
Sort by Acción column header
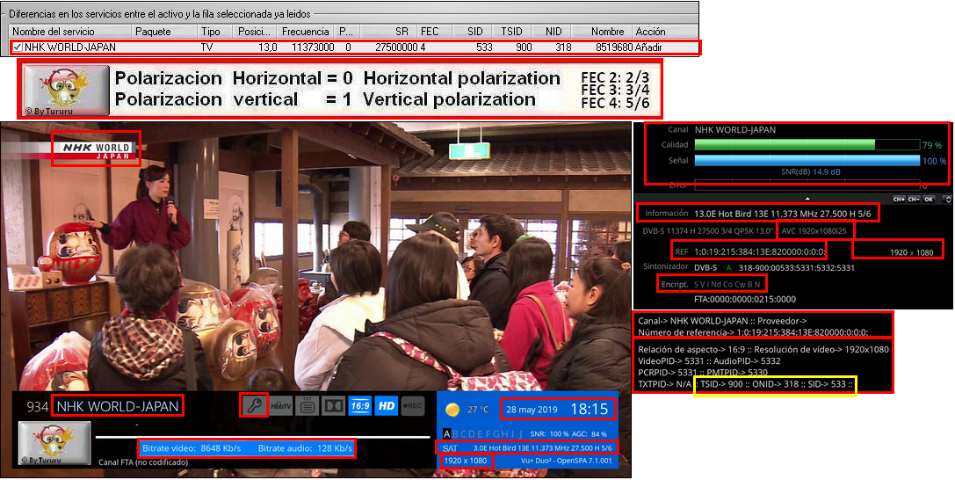[664, 32]
